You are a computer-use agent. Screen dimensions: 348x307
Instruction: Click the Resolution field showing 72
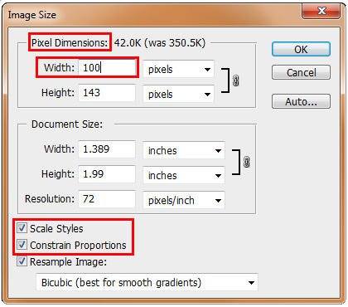point(107,199)
